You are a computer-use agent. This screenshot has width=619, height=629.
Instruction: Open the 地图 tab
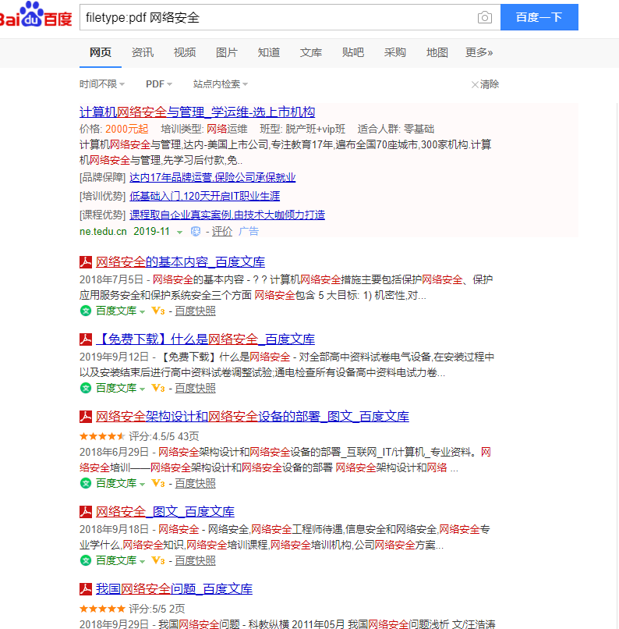[x=437, y=52]
